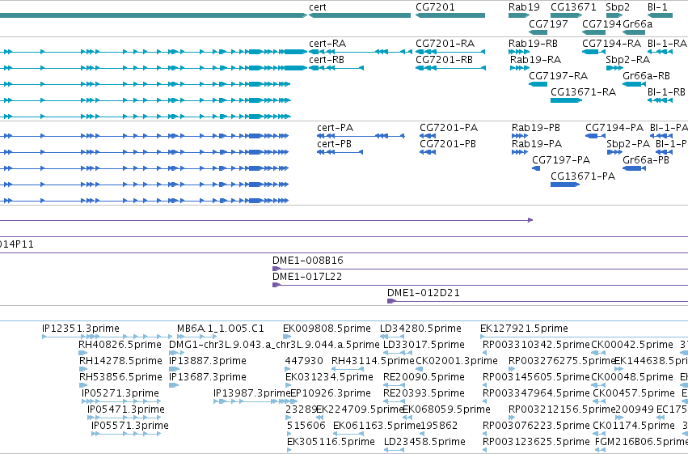Image resolution: width=688 pixels, height=454 pixels.
Task: Select the Sbp2 gene
Action: 614,15
